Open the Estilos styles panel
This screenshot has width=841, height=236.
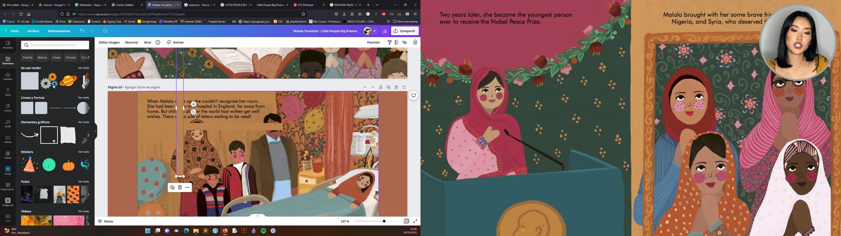click(x=8, y=108)
